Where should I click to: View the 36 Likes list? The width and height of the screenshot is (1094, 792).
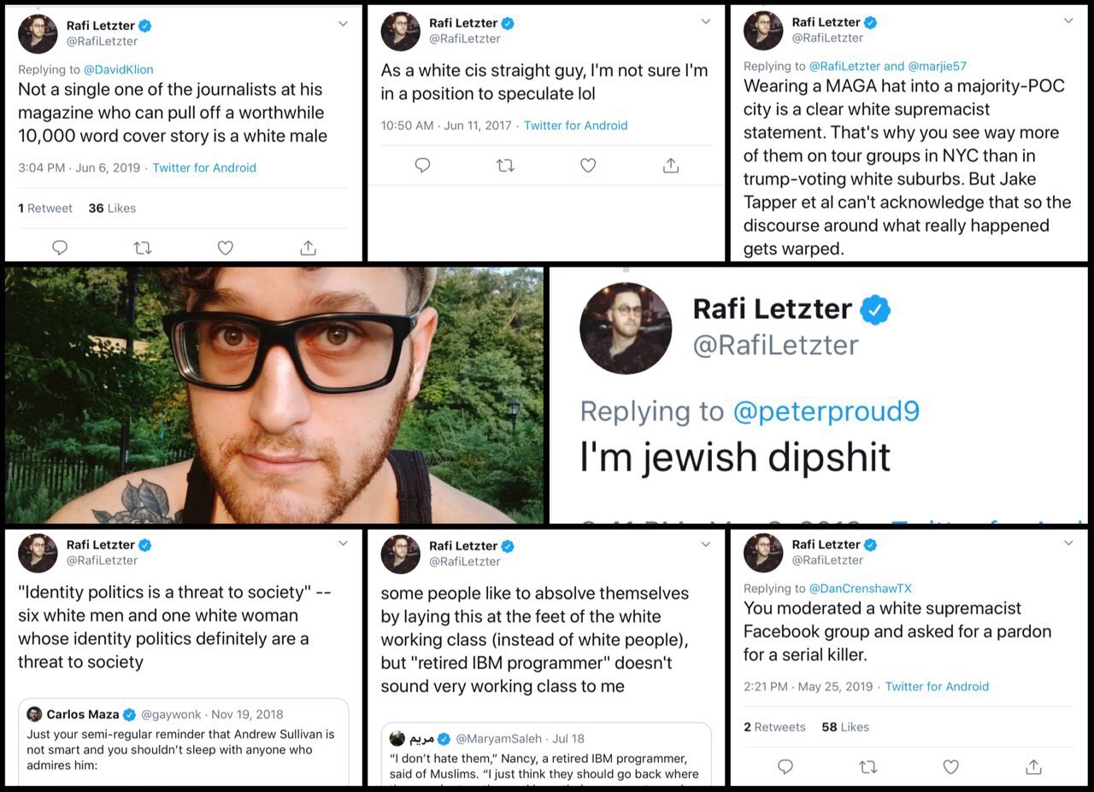point(112,208)
